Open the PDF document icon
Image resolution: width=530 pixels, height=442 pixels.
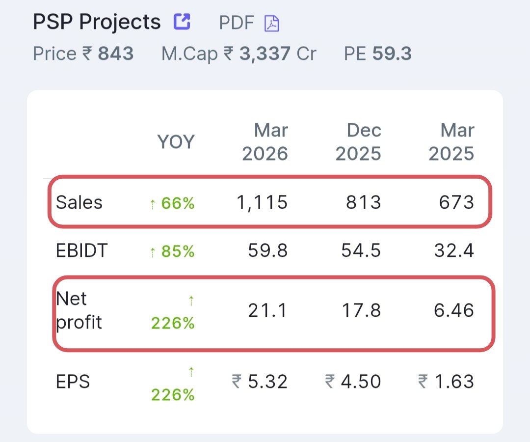(x=272, y=24)
